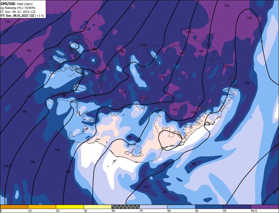Screen dimensions: 279x213
Task: Click the contour label "50"
Action: point(29,96)
